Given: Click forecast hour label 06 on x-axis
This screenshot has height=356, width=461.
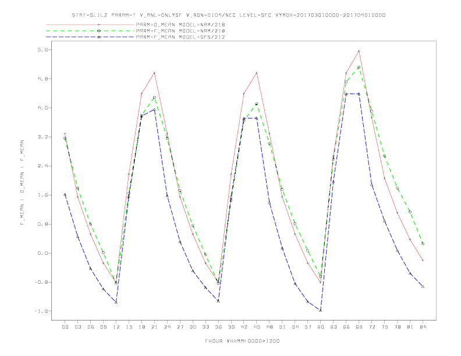Looking at the screenshot, I should pyautogui.click(x=91, y=327).
